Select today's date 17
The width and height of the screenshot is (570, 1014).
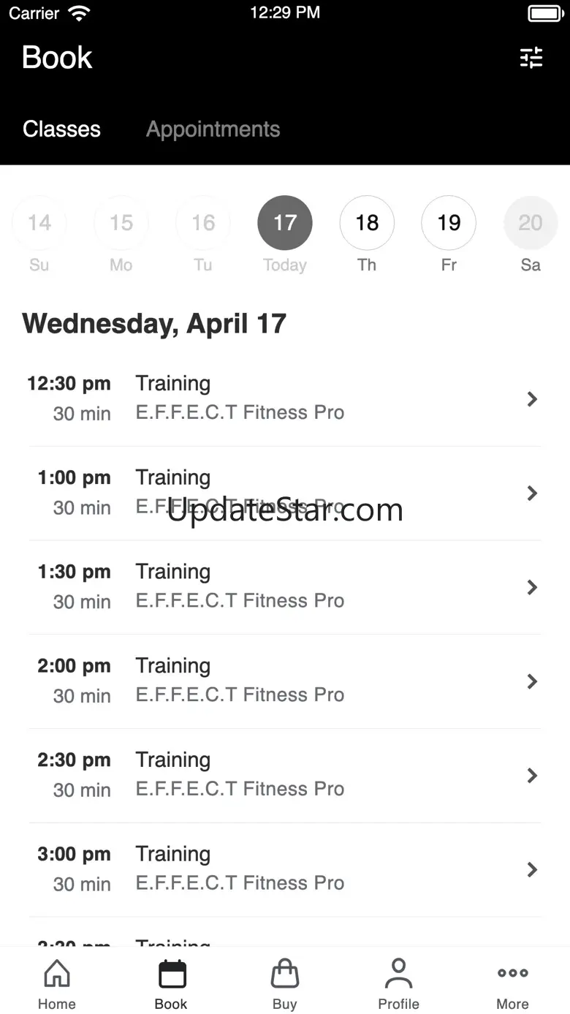tap(285, 223)
